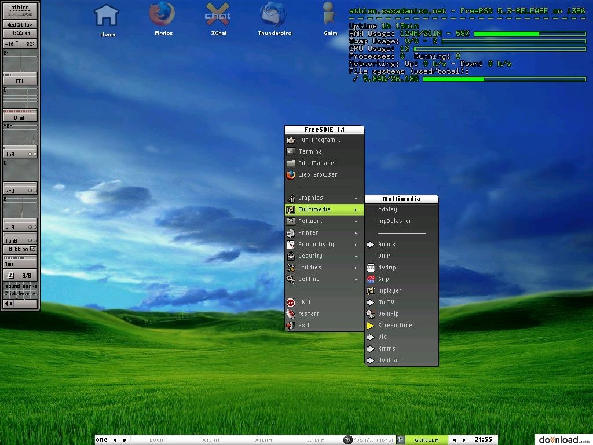
Task: Click the yellow Streamtuner arrow icon
Action: pyautogui.click(x=371, y=326)
